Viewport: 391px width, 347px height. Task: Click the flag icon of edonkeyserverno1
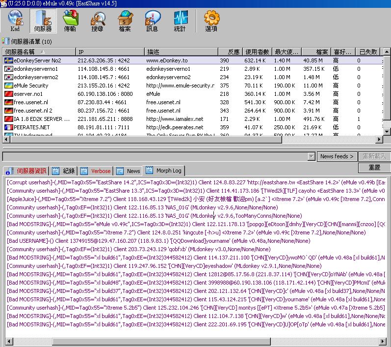click(x=9, y=69)
